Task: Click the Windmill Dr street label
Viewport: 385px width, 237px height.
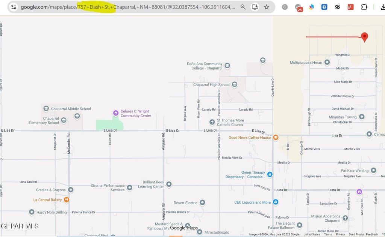Action: pyautogui.click(x=343, y=55)
